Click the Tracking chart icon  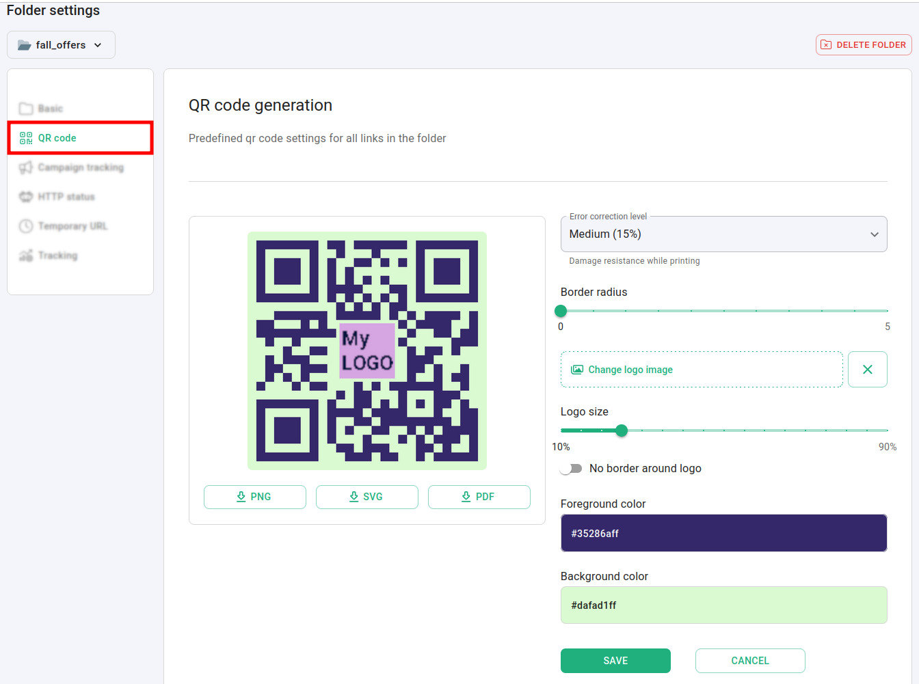coord(26,256)
